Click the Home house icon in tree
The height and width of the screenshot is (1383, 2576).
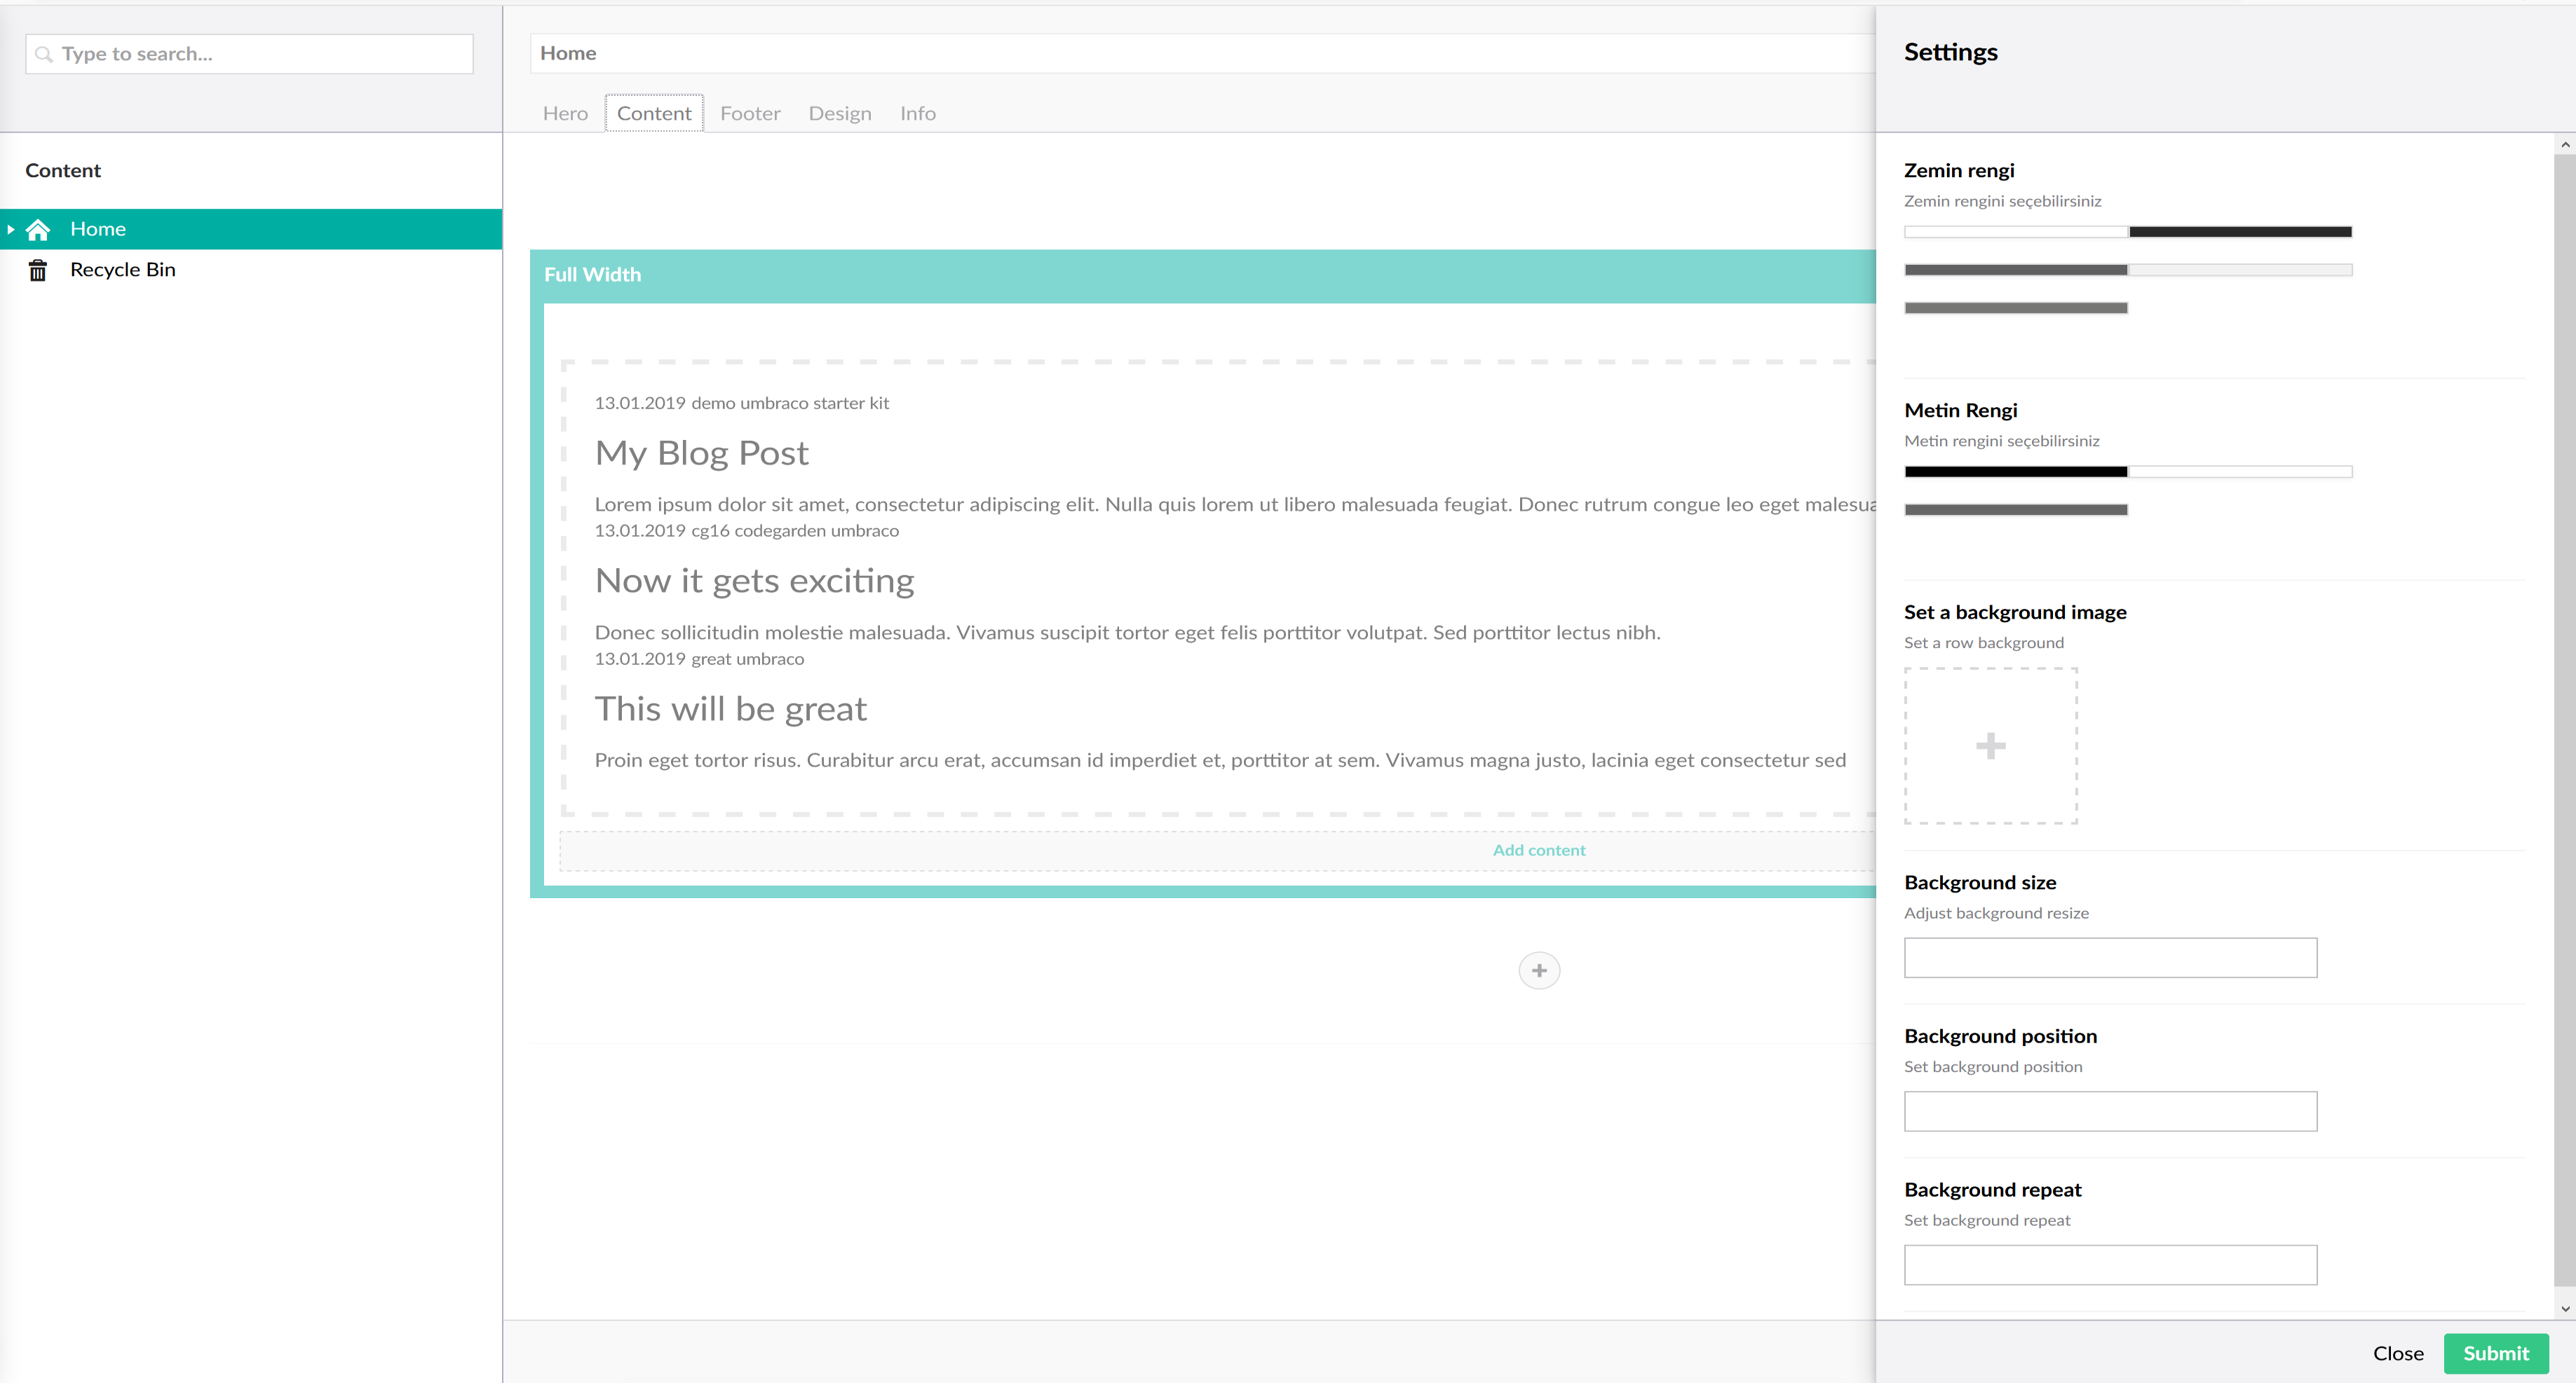pyautogui.click(x=38, y=230)
